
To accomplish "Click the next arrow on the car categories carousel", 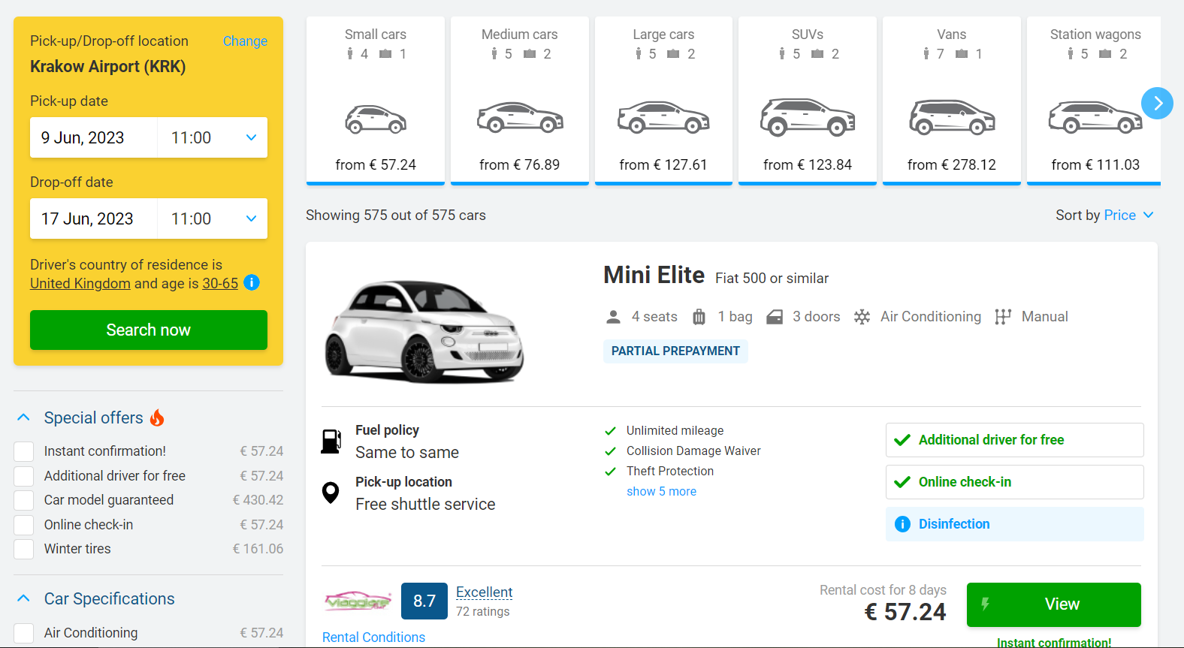I will tap(1158, 103).
